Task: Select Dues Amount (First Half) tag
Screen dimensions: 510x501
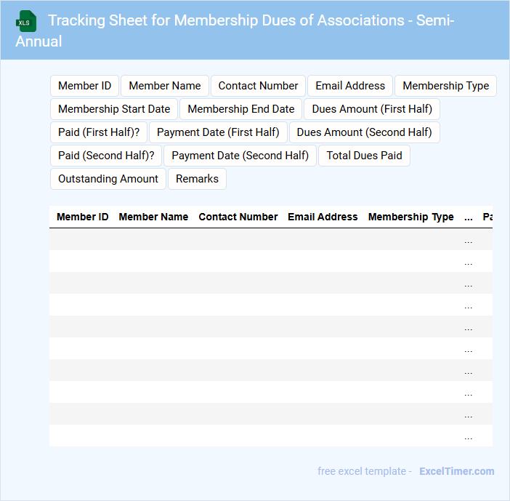Action: (372, 109)
